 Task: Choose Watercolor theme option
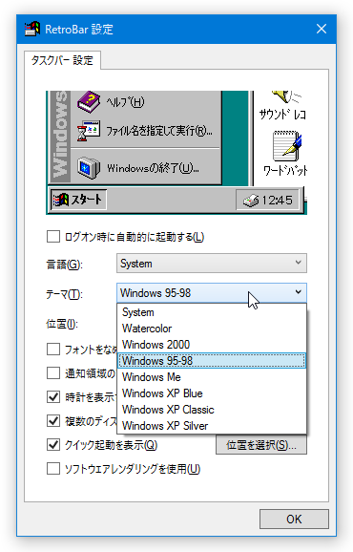pyautogui.click(x=212, y=329)
